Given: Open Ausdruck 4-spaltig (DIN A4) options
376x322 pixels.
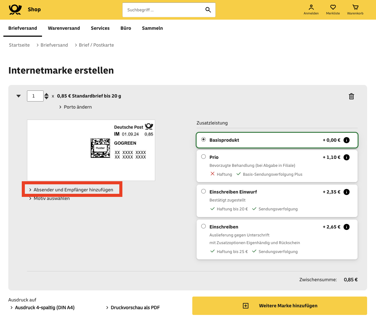Looking at the screenshot, I should click(42, 308).
